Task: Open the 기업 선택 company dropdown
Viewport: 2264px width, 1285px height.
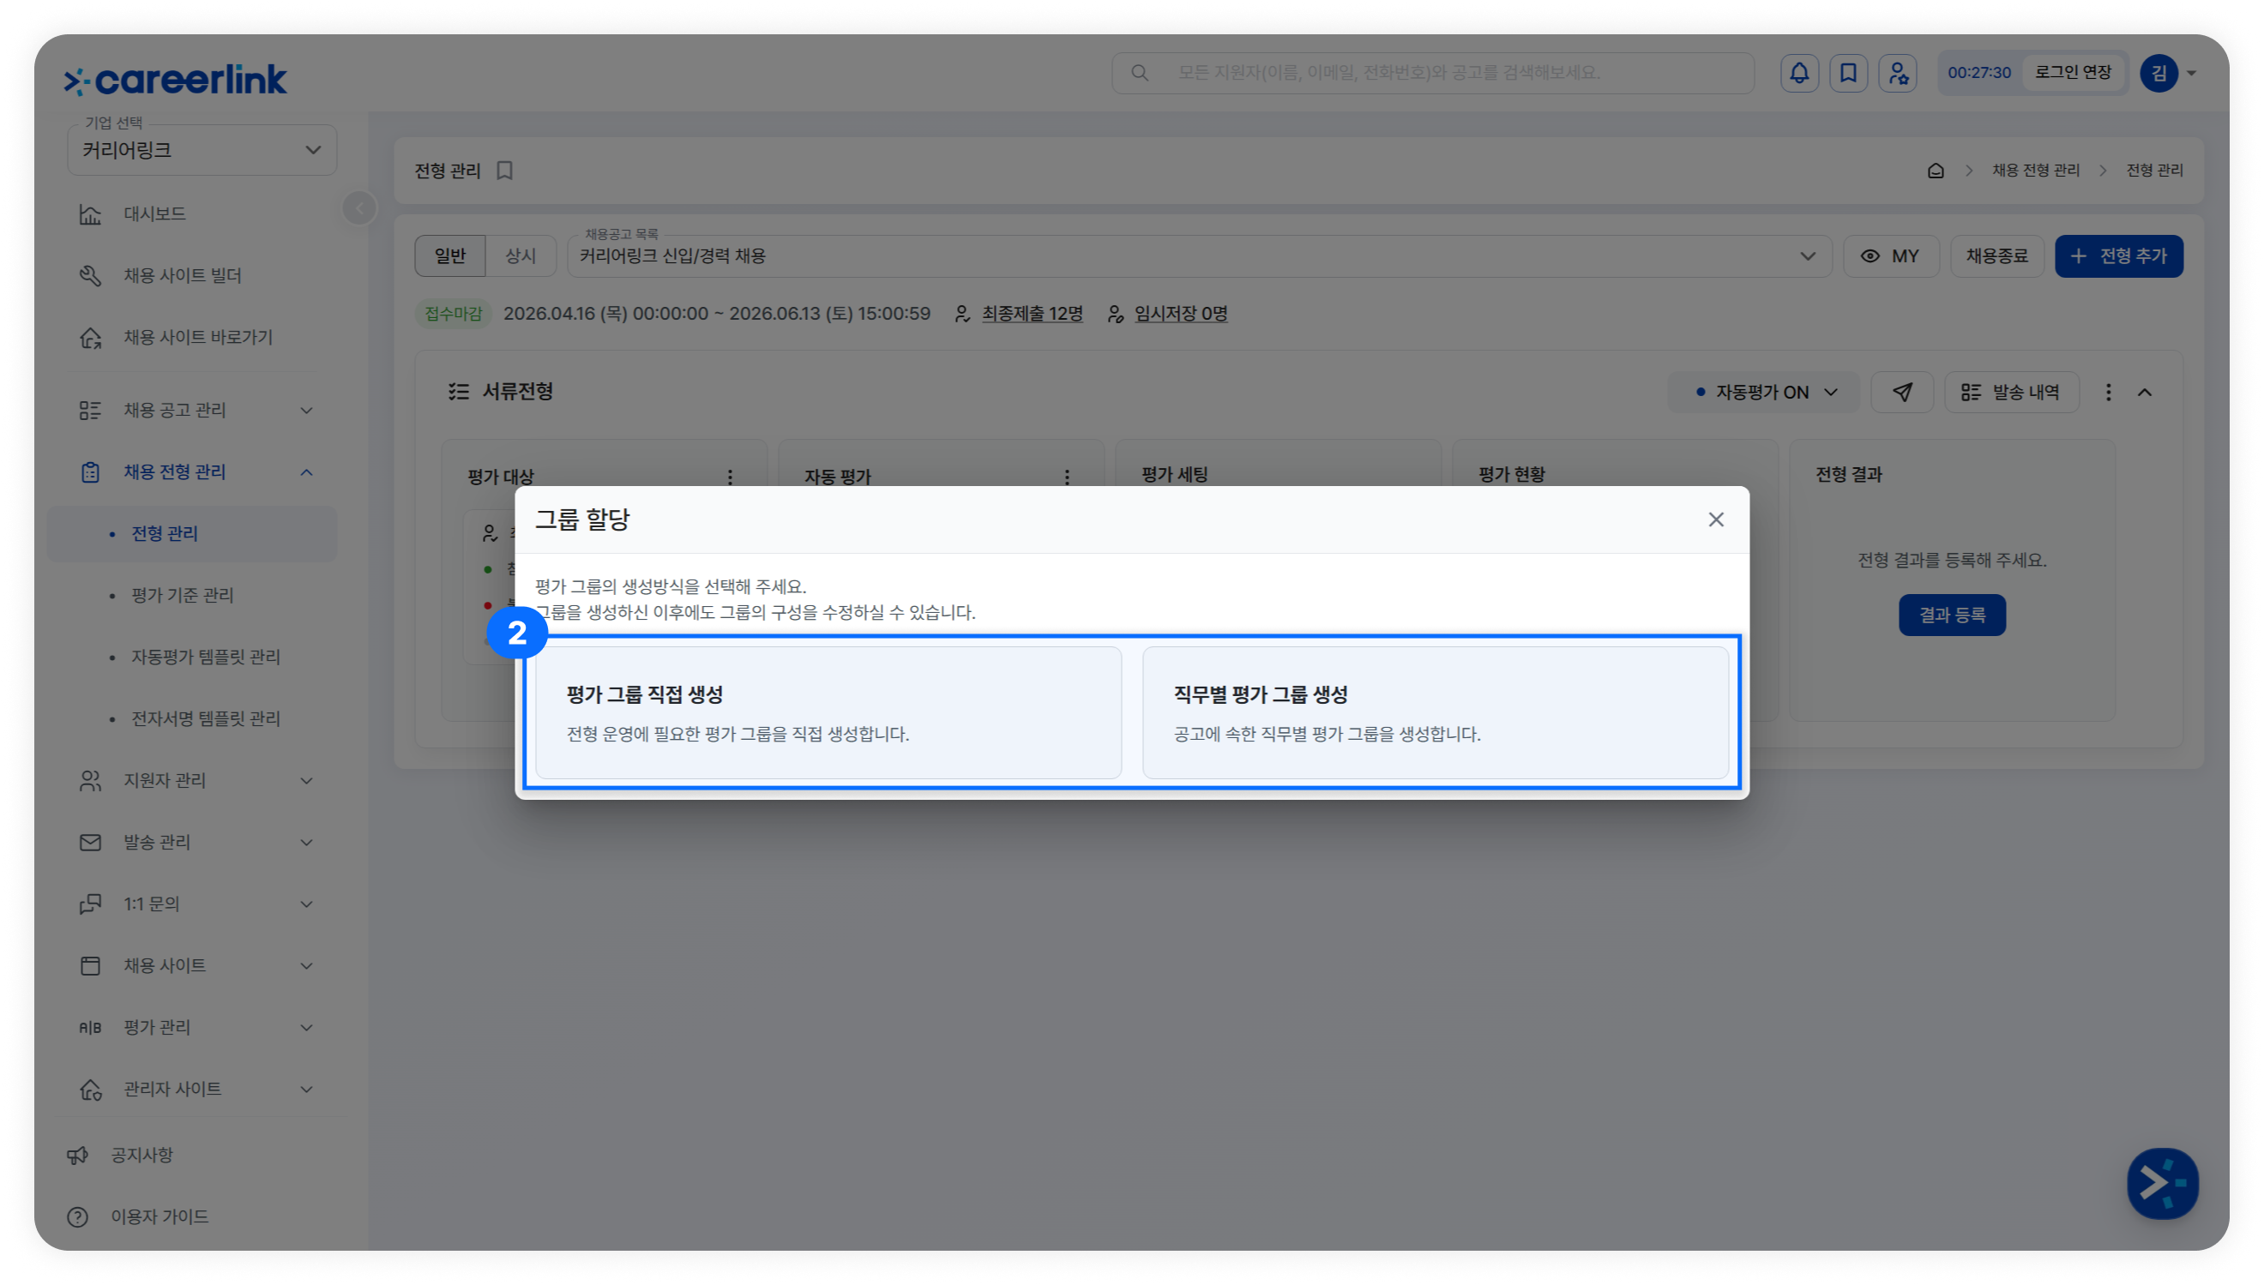Action: (202, 150)
